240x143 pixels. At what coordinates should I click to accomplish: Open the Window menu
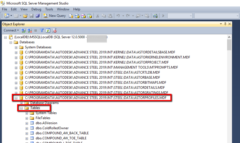pos(63,9)
